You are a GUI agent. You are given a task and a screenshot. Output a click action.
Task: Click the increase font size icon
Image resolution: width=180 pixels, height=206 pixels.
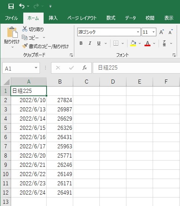coord(162,32)
